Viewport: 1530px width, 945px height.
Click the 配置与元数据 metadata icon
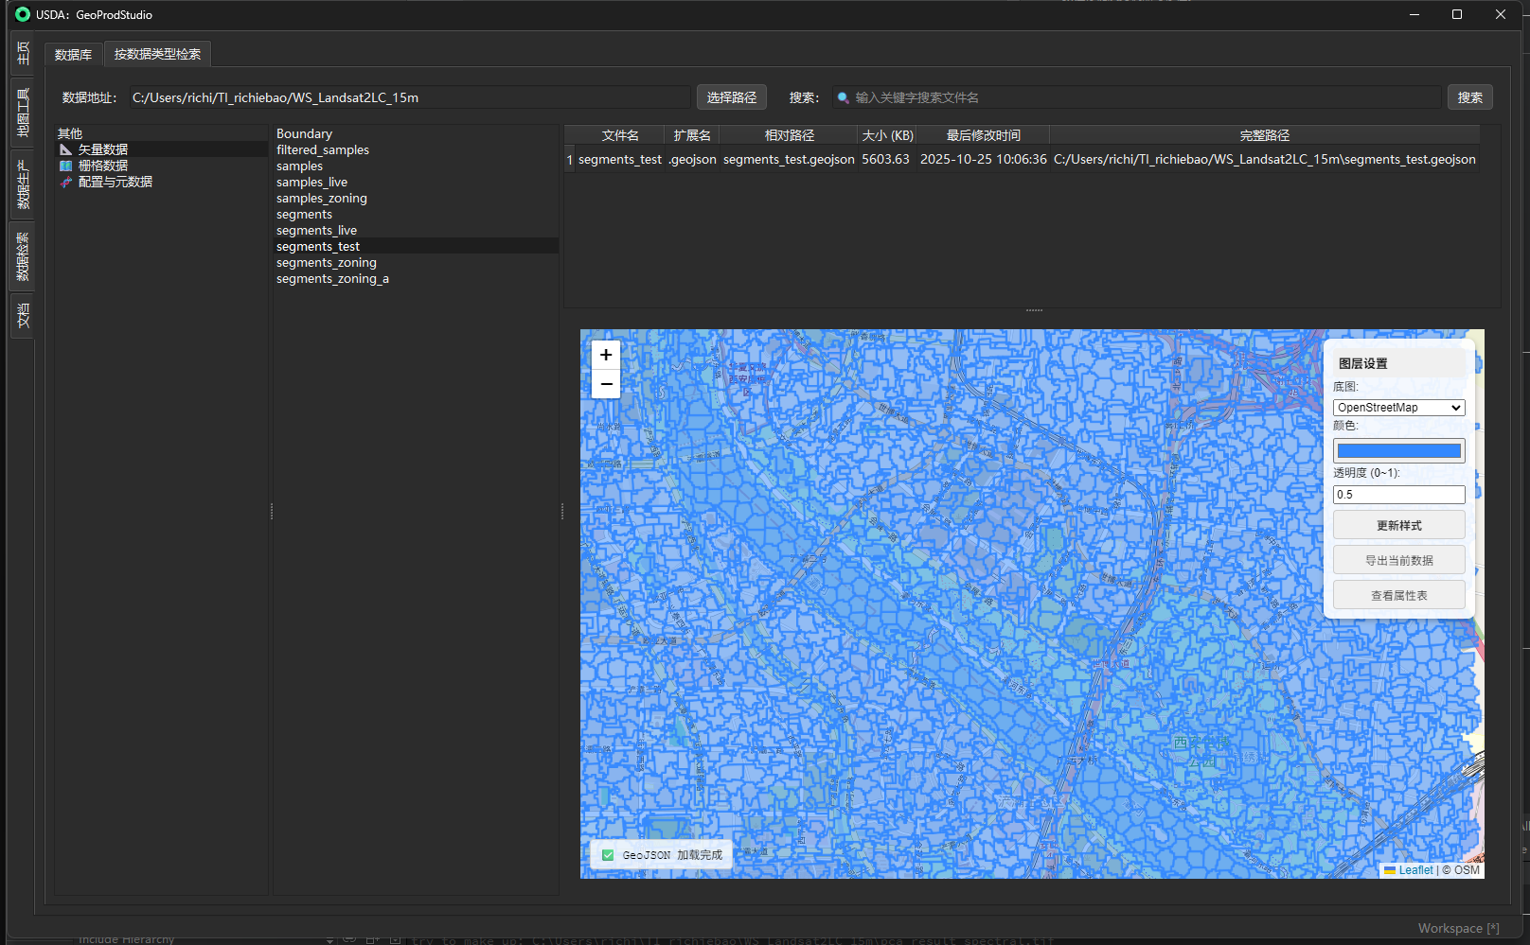point(64,182)
